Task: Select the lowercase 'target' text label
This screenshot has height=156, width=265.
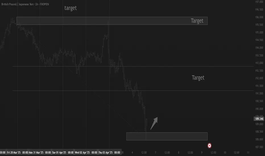Action: pos(71,8)
